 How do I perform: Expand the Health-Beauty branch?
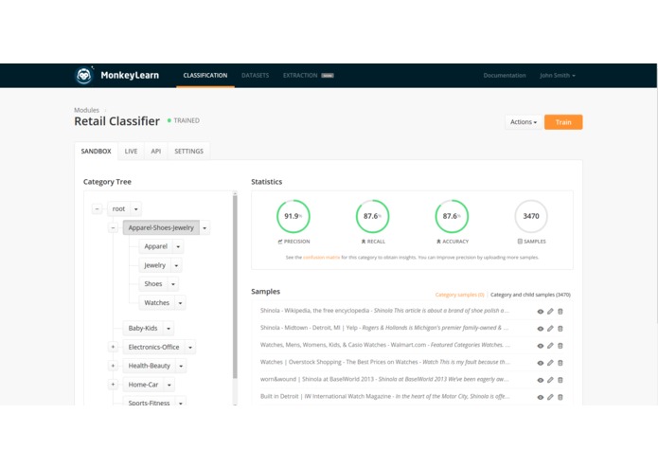coord(113,366)
